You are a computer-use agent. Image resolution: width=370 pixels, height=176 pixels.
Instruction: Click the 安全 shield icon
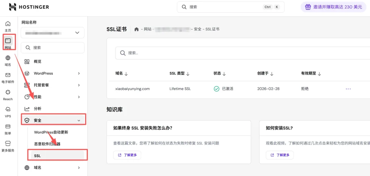coord(27,121)
